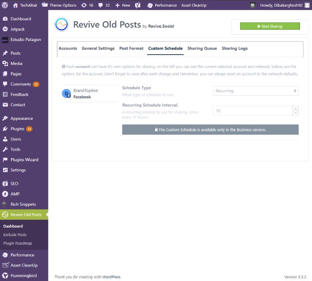Click the Plugins 14 updates badge
312x281 pixels.
pos(29,129)
